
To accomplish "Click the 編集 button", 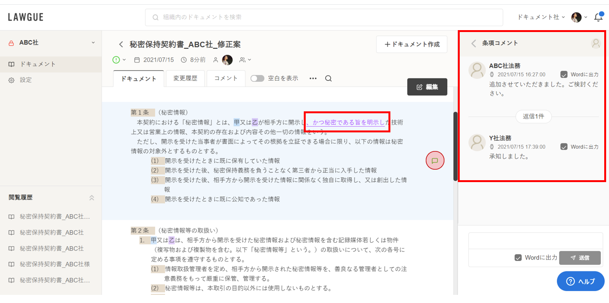I will tap(427, 87).
